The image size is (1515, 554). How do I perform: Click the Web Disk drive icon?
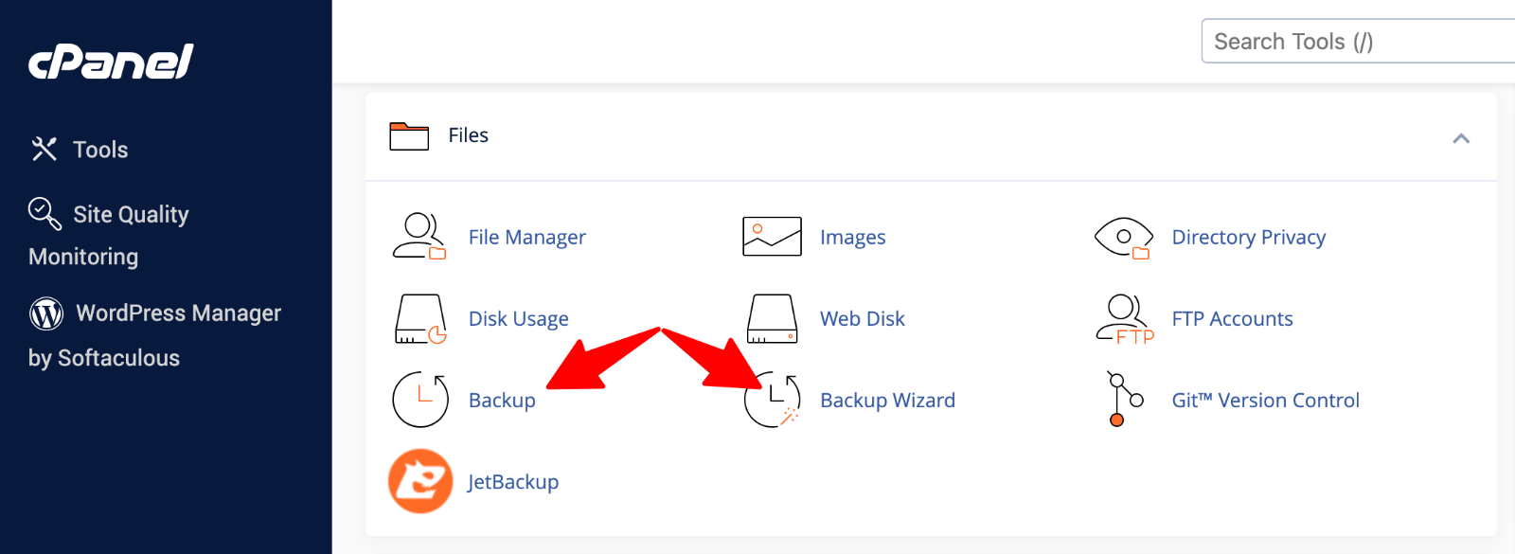772,319
